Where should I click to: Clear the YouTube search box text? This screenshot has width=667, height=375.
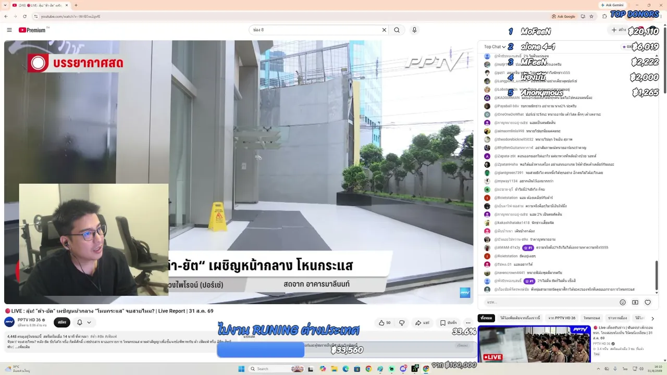coord(384,30)
